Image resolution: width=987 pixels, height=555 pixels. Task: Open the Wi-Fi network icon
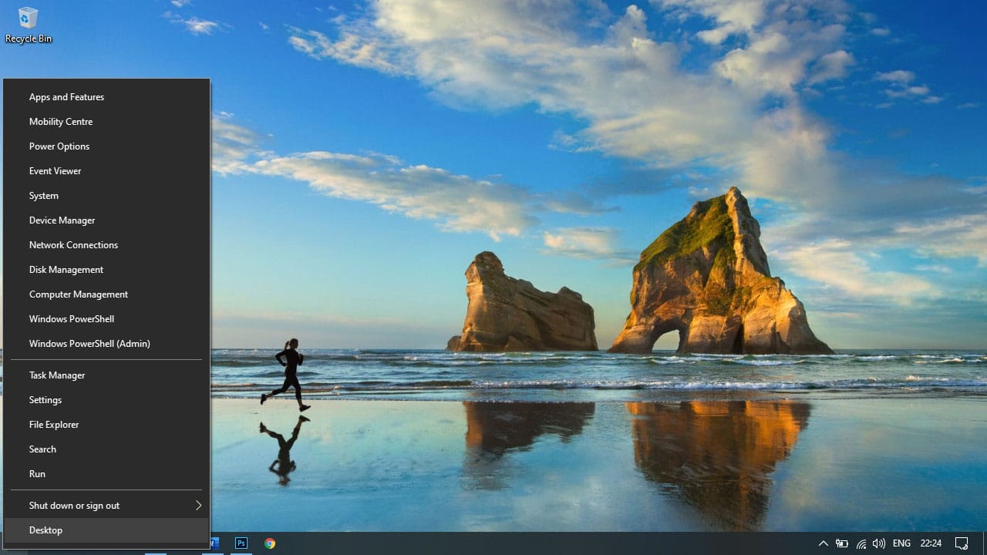(861, 543)
